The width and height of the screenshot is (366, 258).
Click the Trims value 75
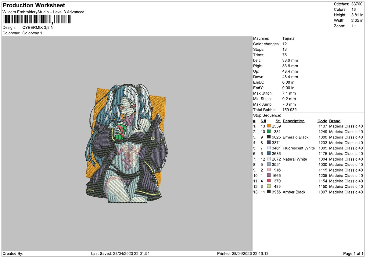pyautogui.click(x=285, y=55)
